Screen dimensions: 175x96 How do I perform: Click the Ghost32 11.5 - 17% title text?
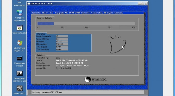point(42,4)
